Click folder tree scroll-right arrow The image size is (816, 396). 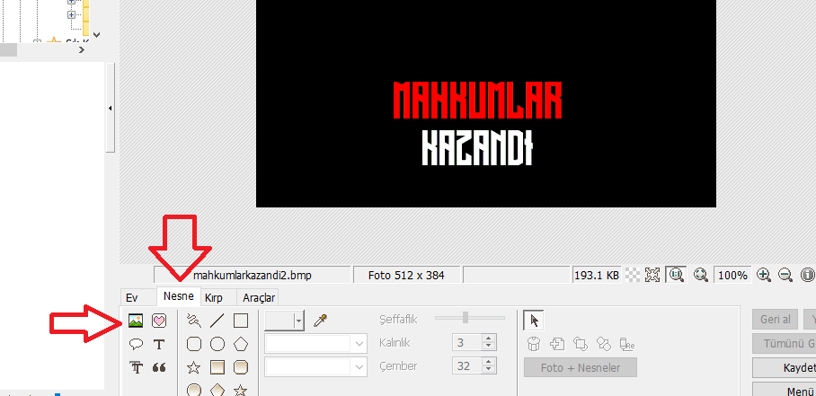[82, 50]
